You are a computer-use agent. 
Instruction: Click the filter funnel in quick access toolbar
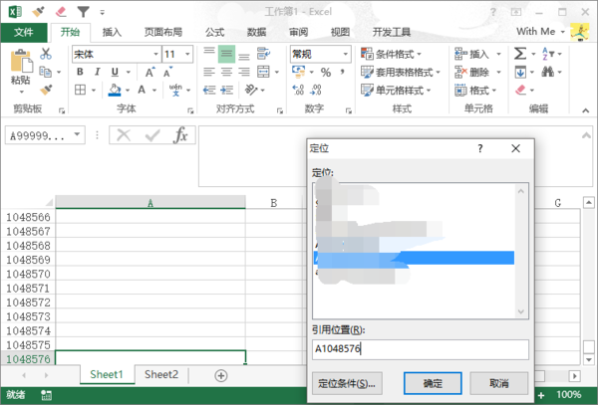(x=83, y=12)
